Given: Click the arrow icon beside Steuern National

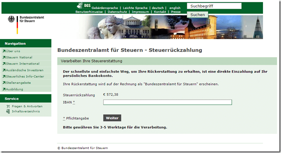Looking at the screenshot, I should tap(4, 57).
